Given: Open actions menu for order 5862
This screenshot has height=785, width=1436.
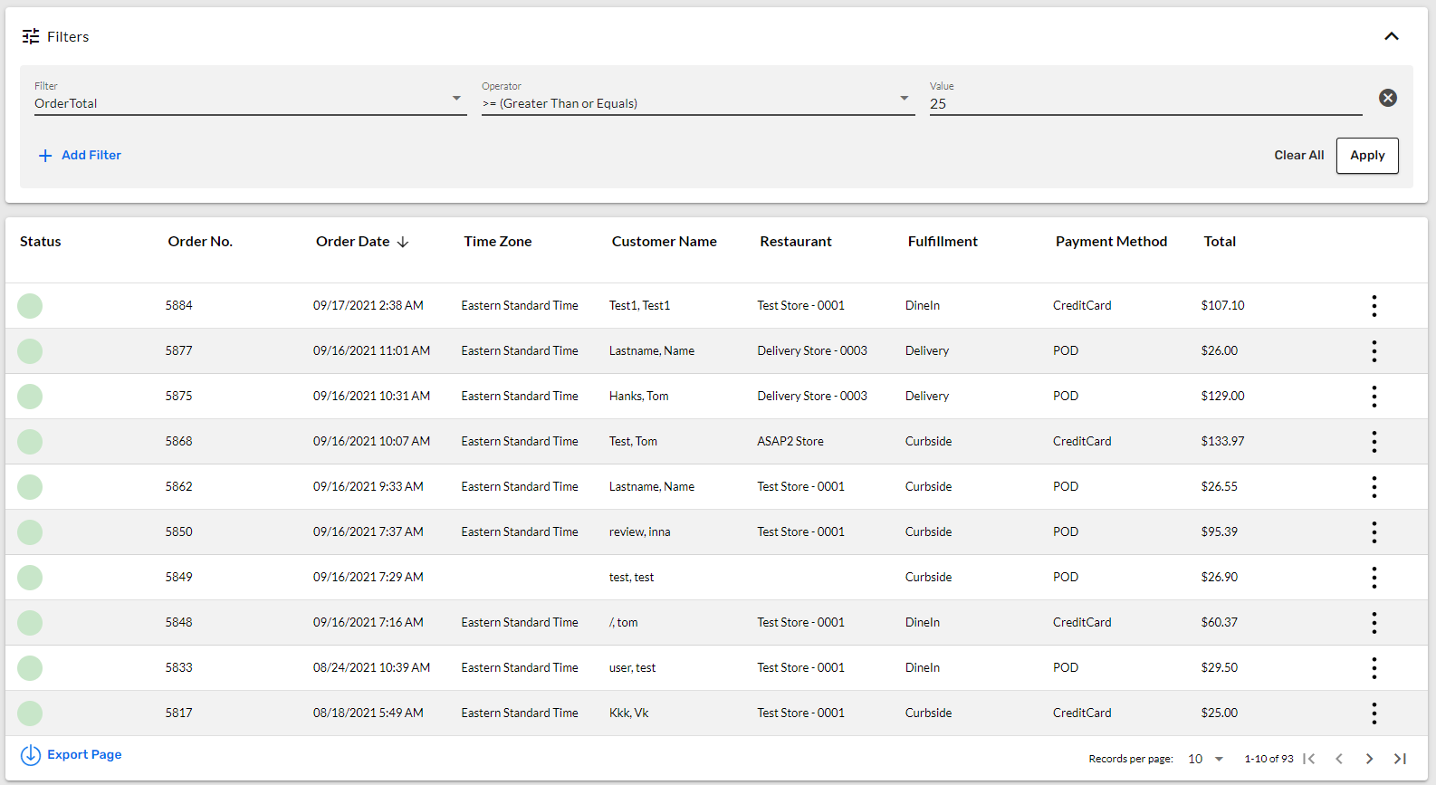Looking at the screenshot, I should (1374, 487).
